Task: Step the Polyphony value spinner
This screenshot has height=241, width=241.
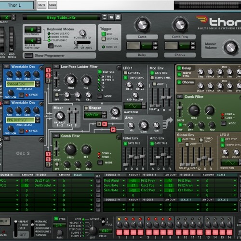Action: tap(39, 29)
